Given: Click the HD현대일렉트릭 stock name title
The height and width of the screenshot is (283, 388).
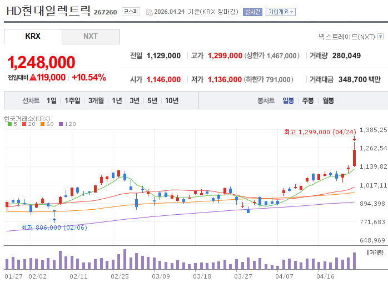Looking at the screenshot, I should [x=48, y=11].
